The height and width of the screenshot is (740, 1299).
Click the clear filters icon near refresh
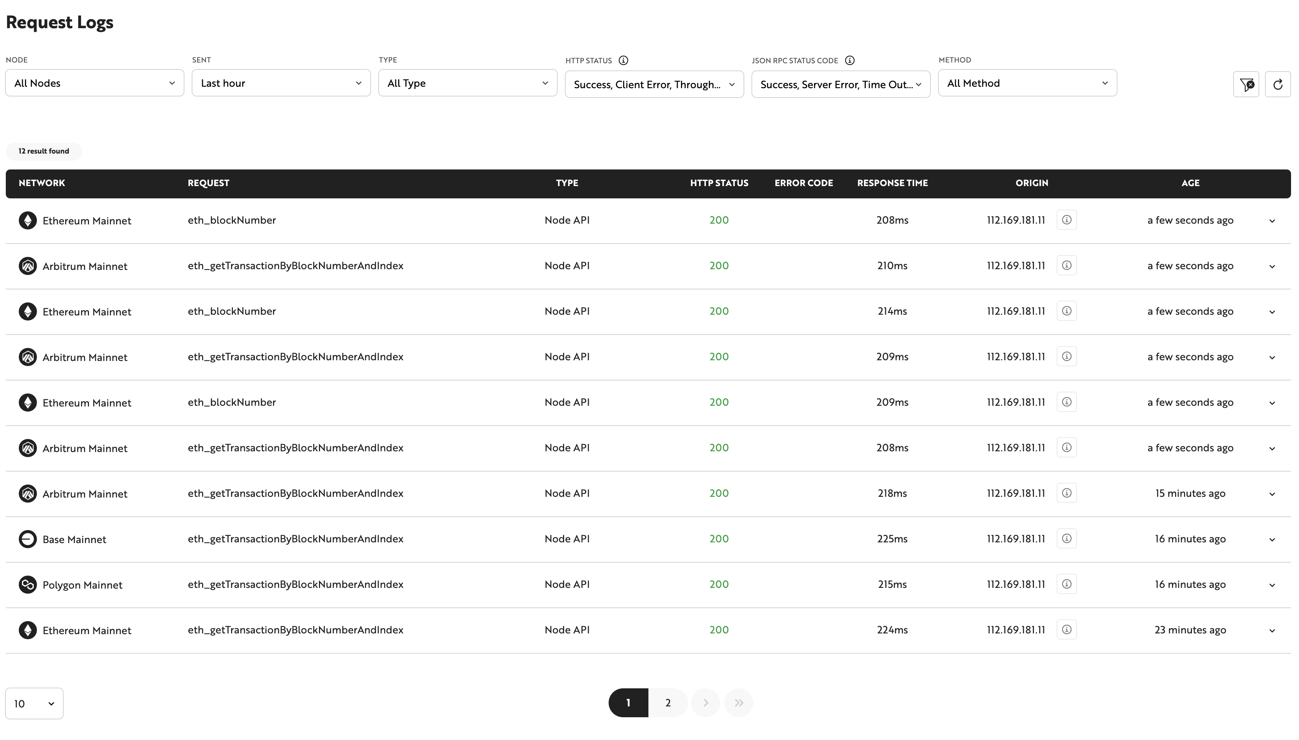pos(1247,84)
